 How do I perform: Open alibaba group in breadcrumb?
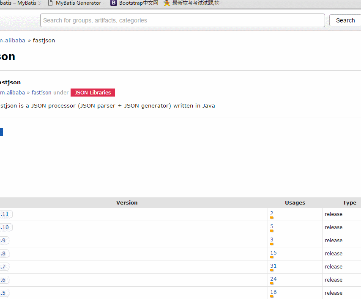tap(12, 40)
